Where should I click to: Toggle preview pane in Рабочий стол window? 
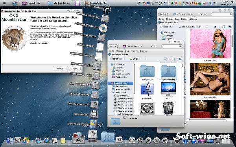(x=174, y=59)
